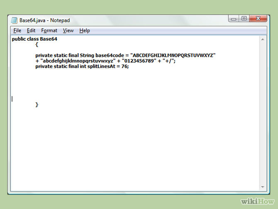This screenshot has height=209, width=278.
Task: Click the 'Base64.java - Notepad' title text
Action: coord(45,20)
